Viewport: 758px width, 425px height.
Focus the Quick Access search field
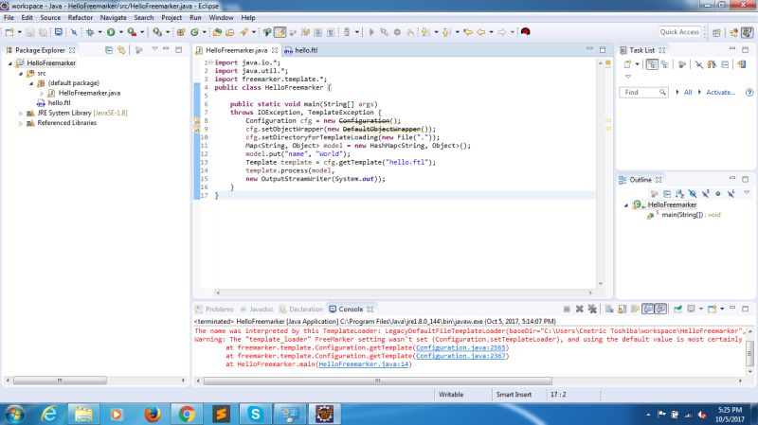tap(679, 32)
